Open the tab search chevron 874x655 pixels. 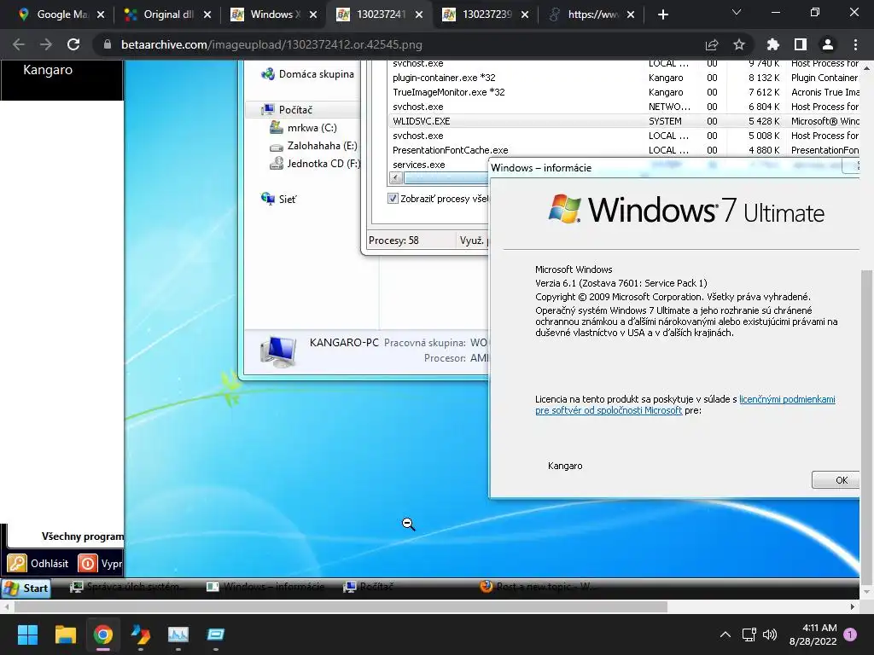click(737, 12)
